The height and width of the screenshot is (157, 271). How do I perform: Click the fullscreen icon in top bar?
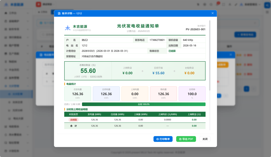pos(224,4)
